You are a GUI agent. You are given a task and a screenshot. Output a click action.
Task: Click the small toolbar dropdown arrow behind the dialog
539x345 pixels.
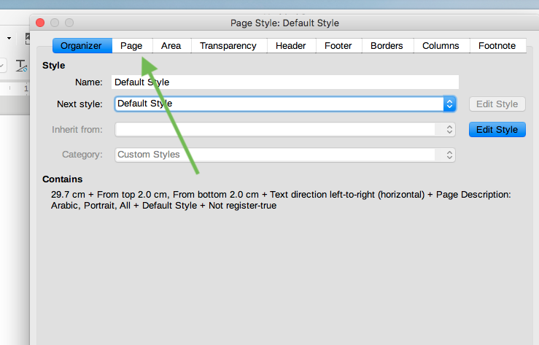point(9,37)
